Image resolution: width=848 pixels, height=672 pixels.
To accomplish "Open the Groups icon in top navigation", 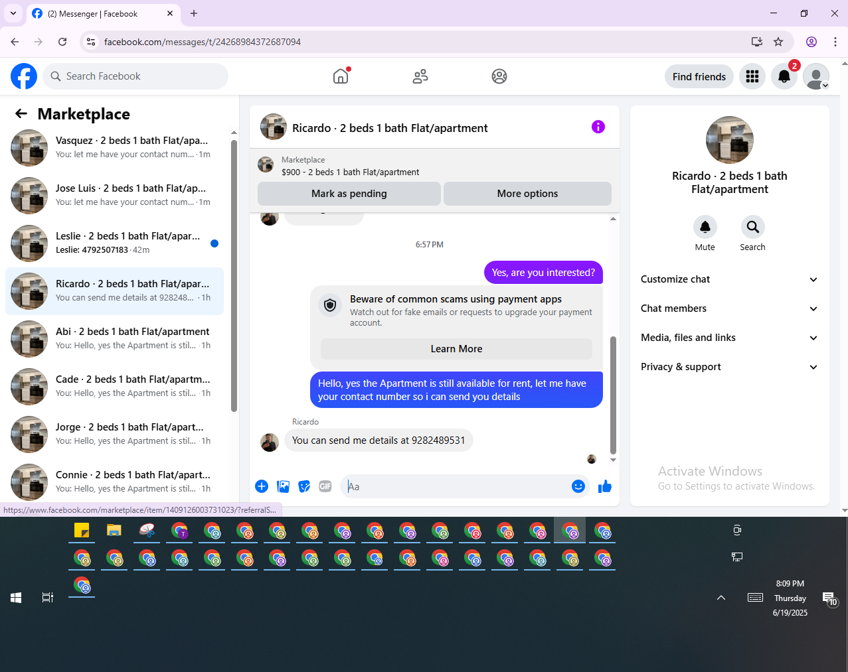I will coord(499,76).
